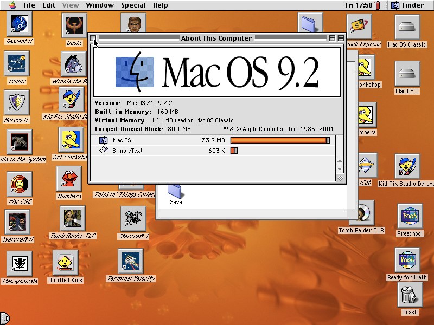434x325 pixels.
Task: Click the SimpleText memory usage bar
Action: click(x=234, y=151)
